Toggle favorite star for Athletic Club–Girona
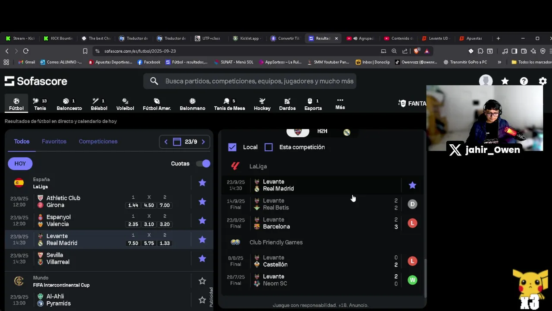Screen dimensions: 552x311 click(202, 202)
